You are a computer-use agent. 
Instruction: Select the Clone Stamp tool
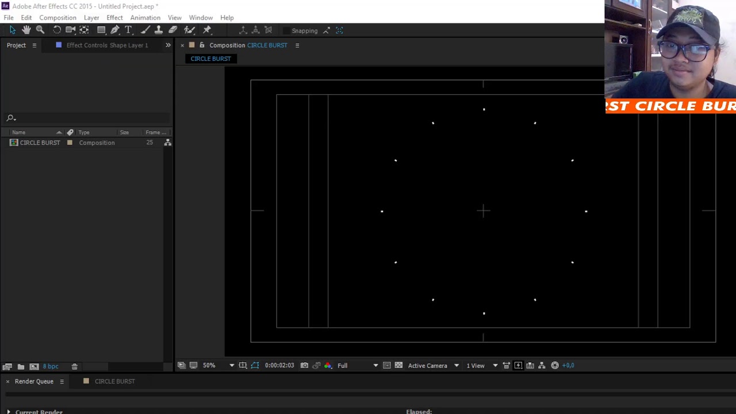[x=159, y=30]
